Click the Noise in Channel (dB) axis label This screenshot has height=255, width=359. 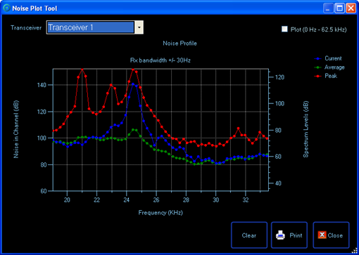(x=16, y=129)
